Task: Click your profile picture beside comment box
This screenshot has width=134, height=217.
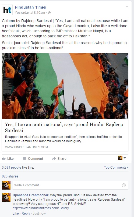Action: pyautogui.click(x=6, y=185)
